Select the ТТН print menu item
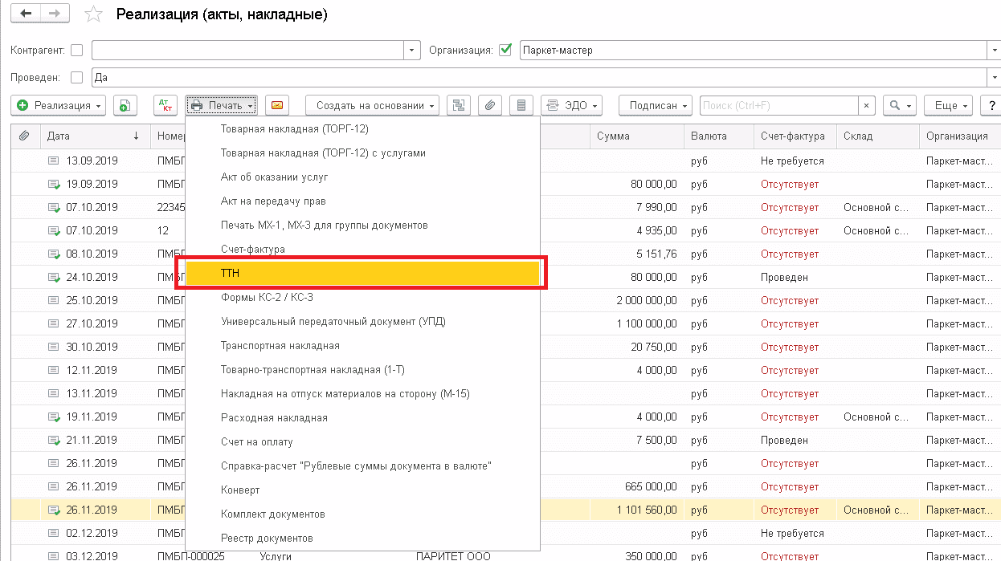Viewport: 1001px width, 561px height. pos(362,273)
